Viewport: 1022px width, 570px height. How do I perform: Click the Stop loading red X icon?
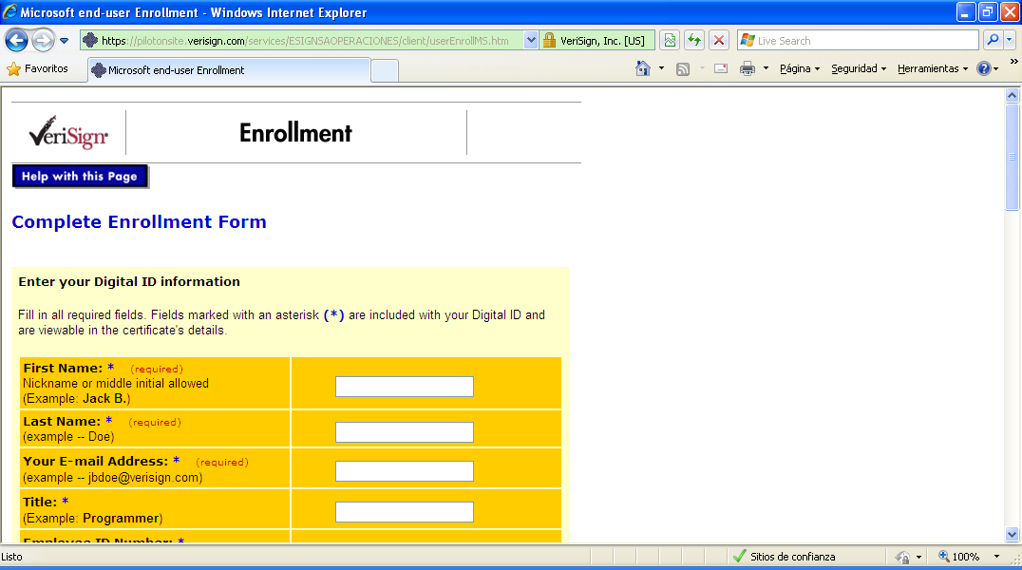coord(719,41)
